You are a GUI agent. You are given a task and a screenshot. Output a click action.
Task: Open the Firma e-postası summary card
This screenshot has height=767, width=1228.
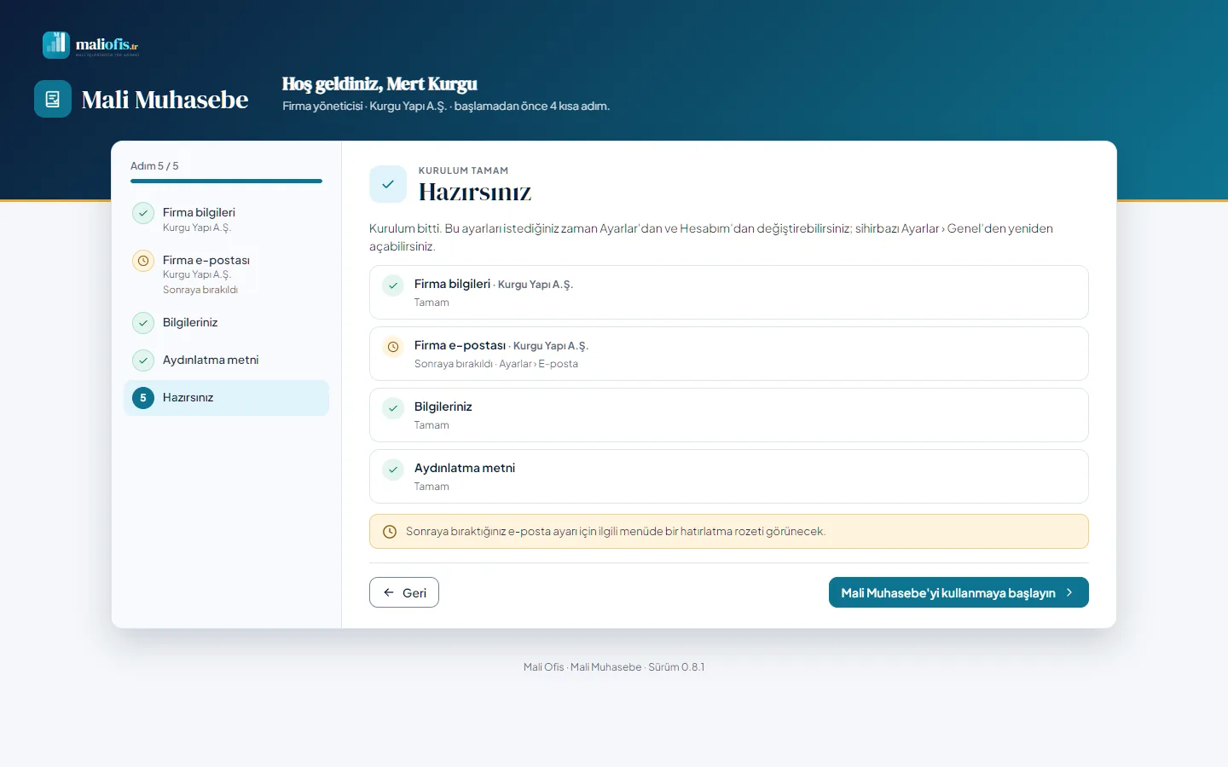coord(729,354)
